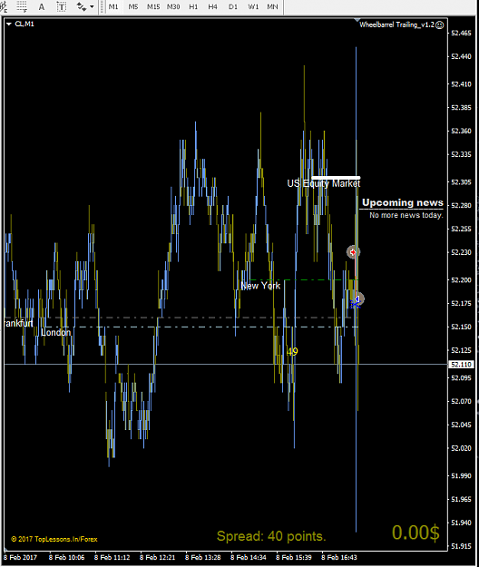The height and width of the screenshot is (567, 479).
Task: Click the Upcoming news heading
Action: tap(403, 202)
